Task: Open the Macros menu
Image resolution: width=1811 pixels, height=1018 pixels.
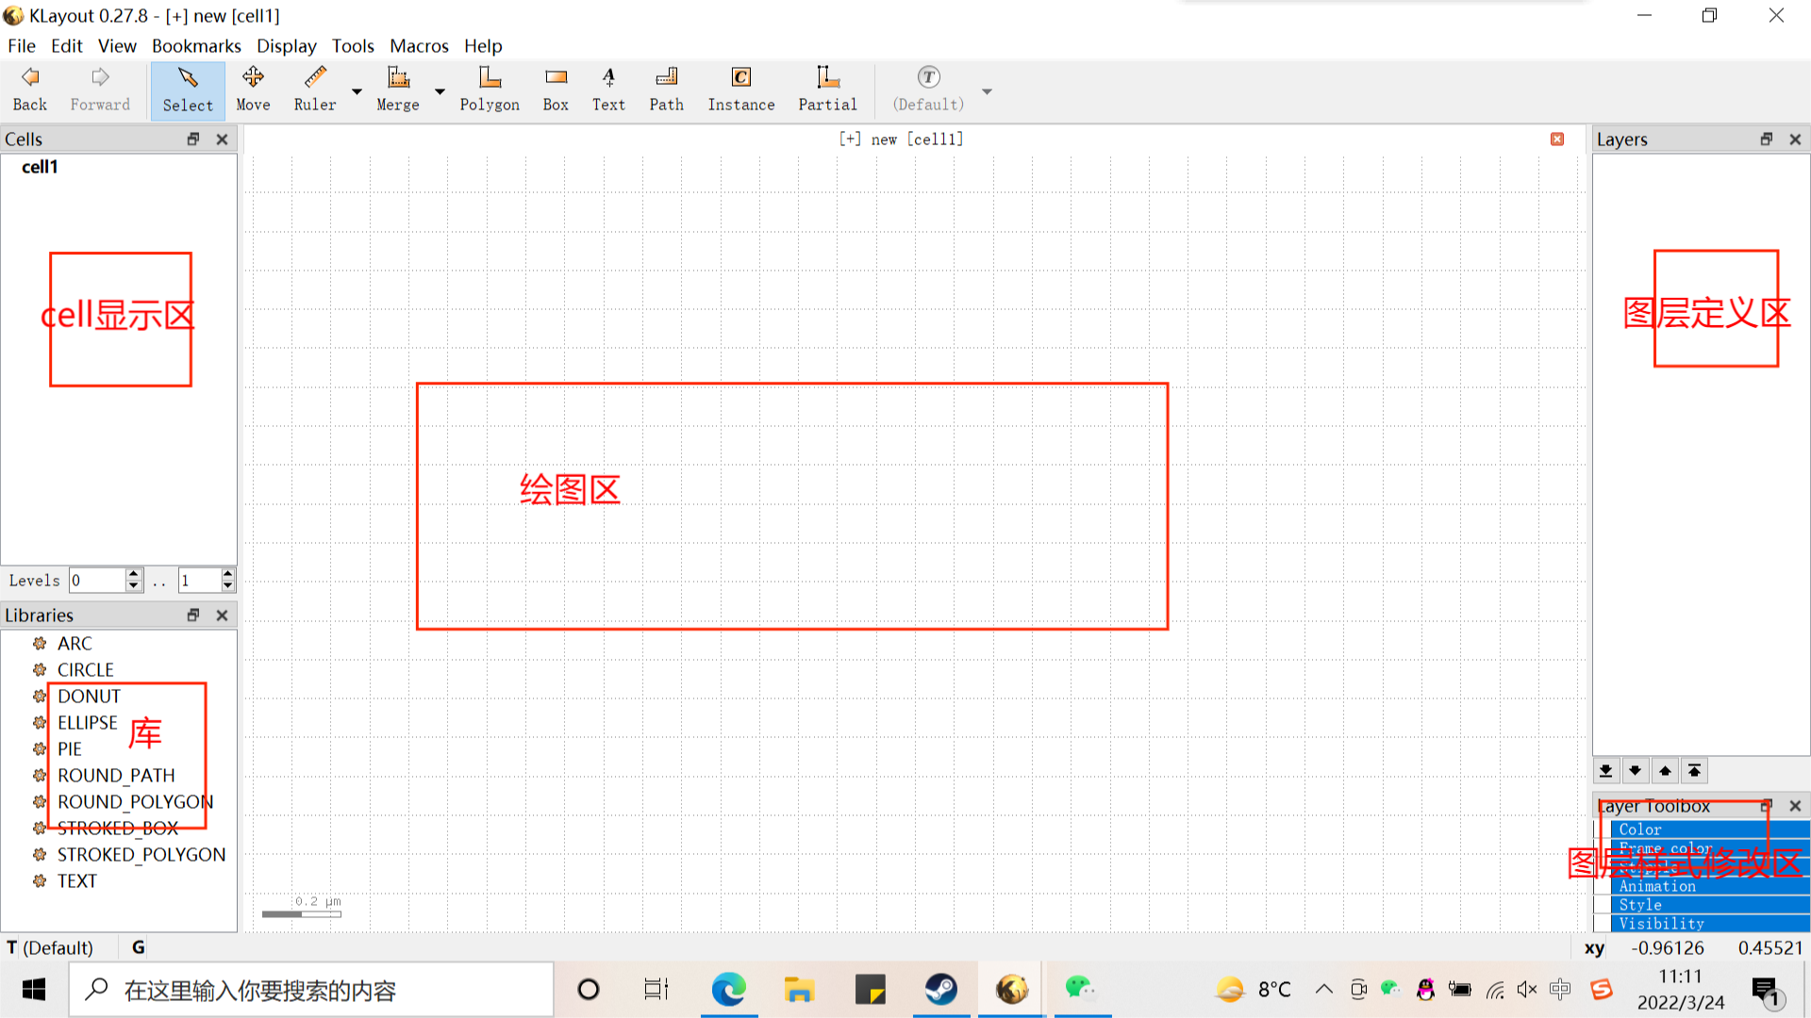Action: (419, 45)
